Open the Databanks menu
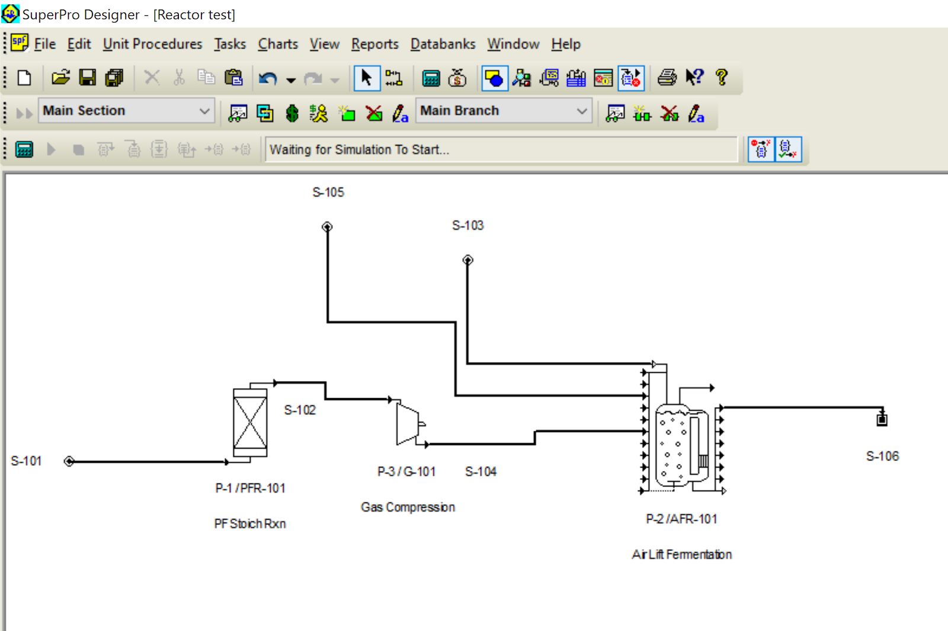The width and height of the screenshot is (948, 631). (443, 44)
